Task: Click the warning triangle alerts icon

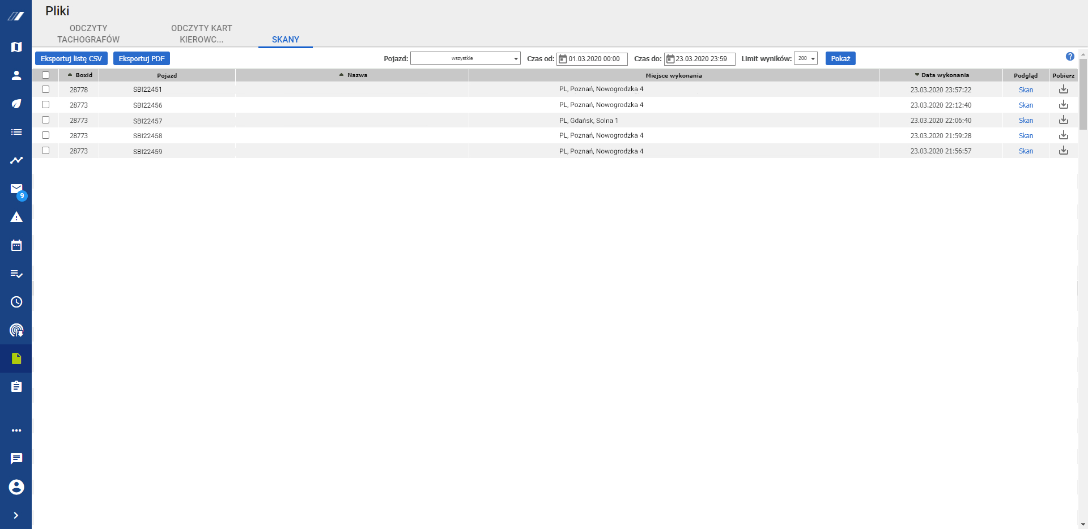Action: coord(16,217)
